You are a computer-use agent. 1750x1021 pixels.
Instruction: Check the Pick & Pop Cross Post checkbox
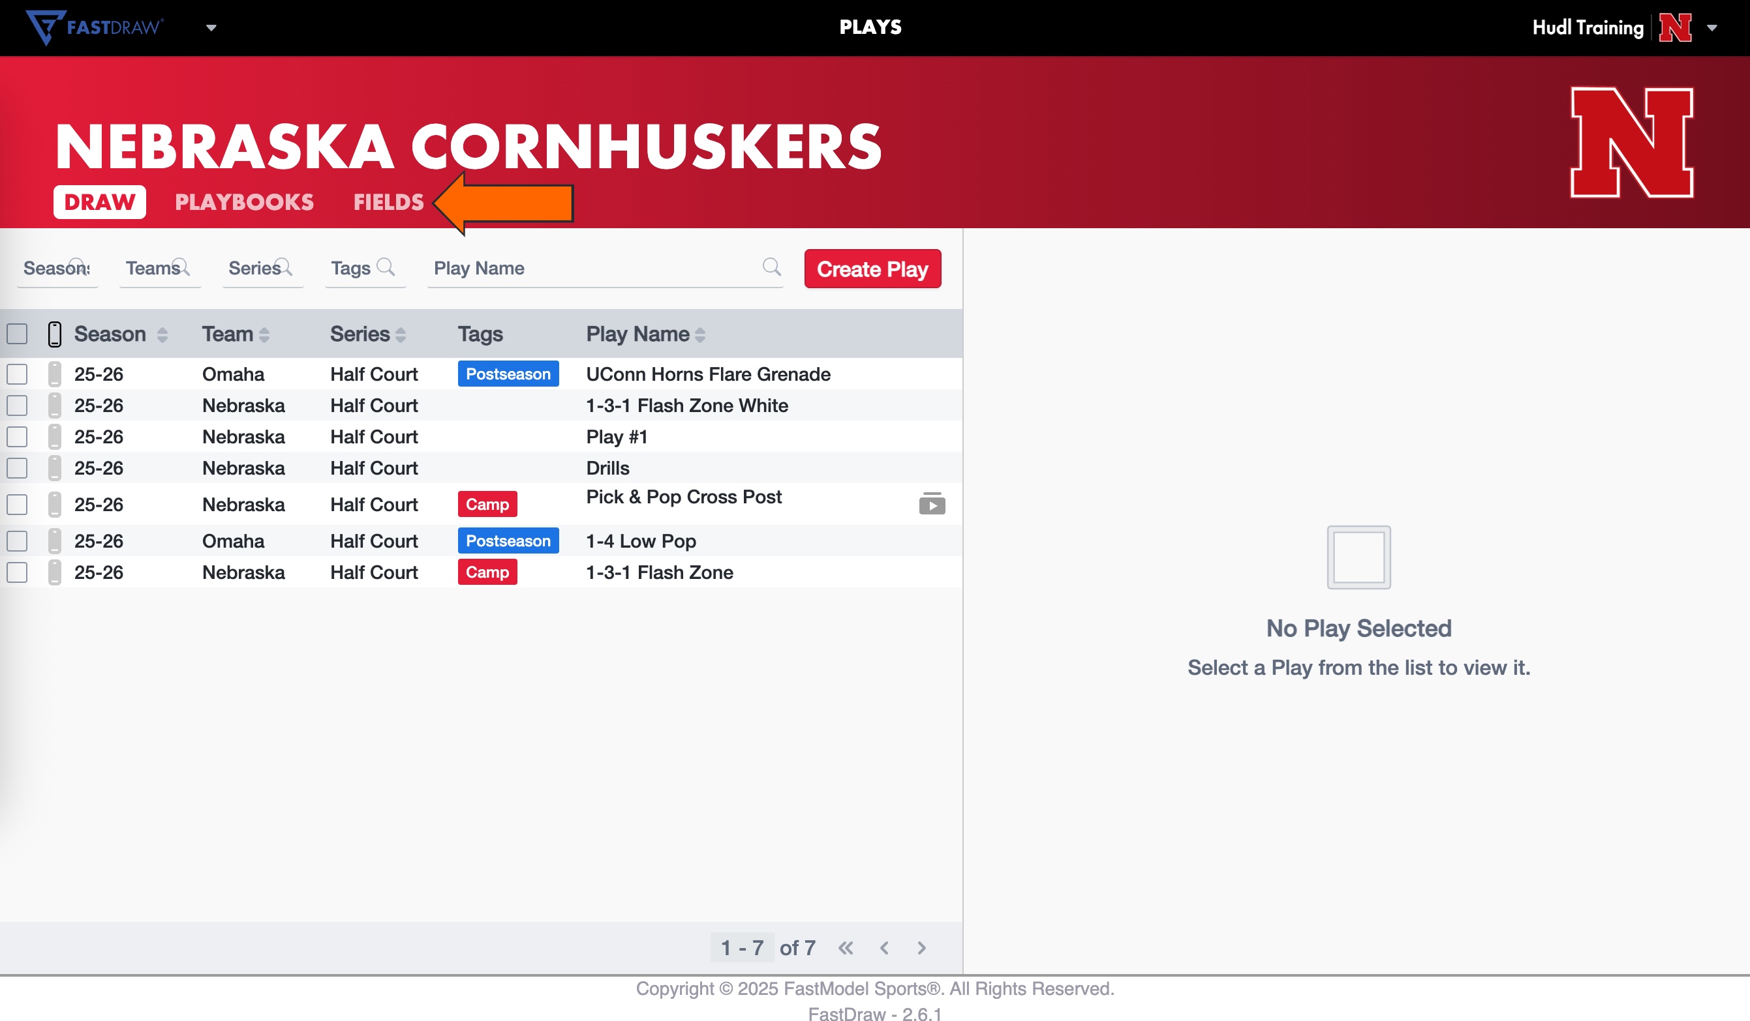click(18, 505)
